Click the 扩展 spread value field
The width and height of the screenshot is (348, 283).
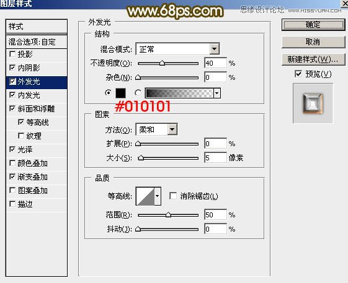(215, 144)
